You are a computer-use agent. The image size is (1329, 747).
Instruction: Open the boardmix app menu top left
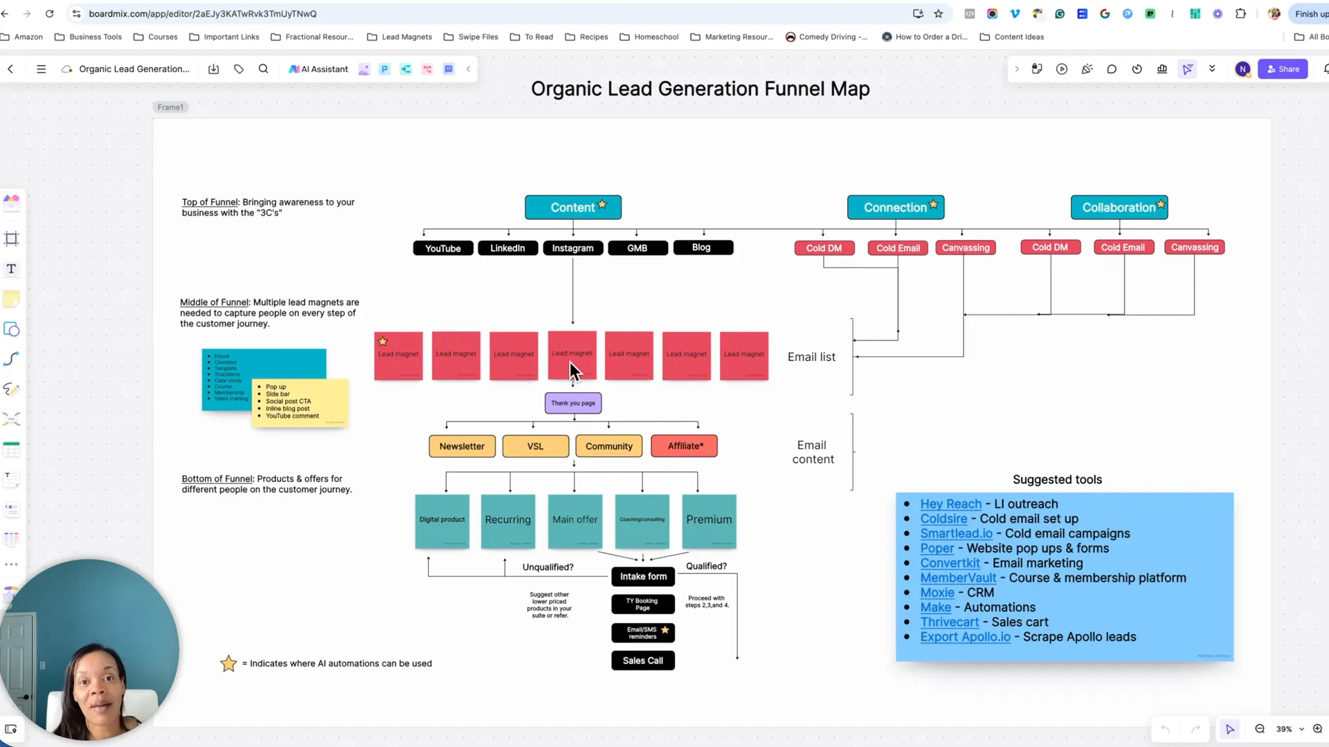click(40, 68)
